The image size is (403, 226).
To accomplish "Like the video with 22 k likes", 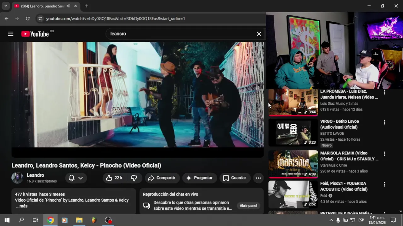I will pyautogui.click(x=115, y=178).
